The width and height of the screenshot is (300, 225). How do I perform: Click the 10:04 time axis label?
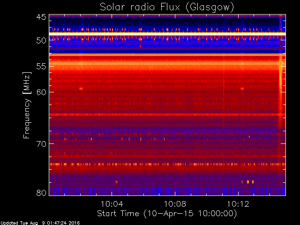112,204
